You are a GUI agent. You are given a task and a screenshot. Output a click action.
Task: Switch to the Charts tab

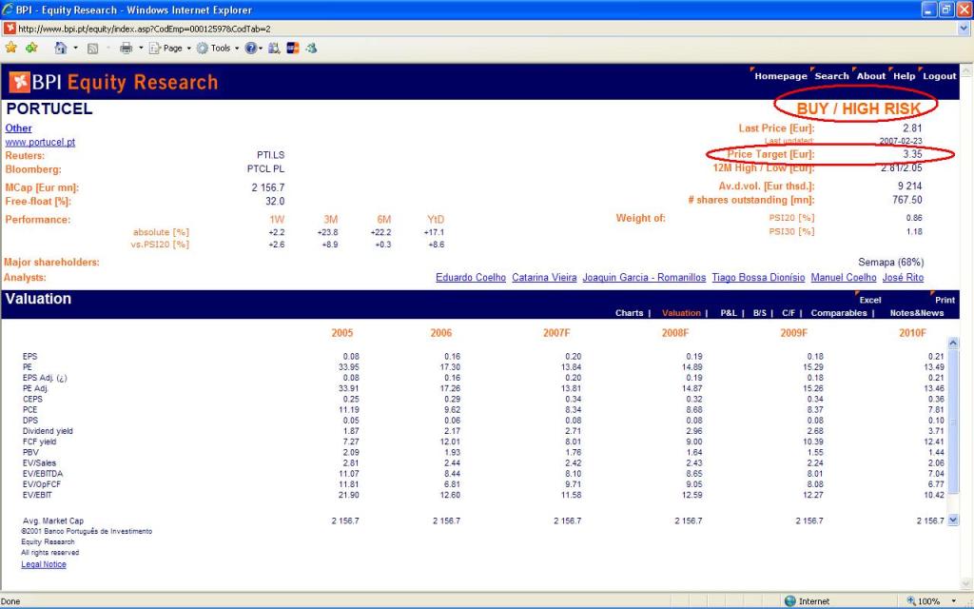pyautogui.click(x=629, y=313)
